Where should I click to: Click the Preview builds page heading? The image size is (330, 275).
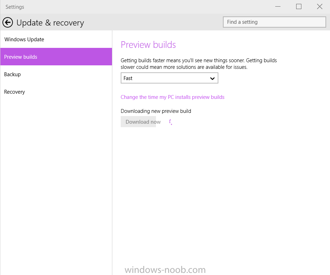click(148, 45)
